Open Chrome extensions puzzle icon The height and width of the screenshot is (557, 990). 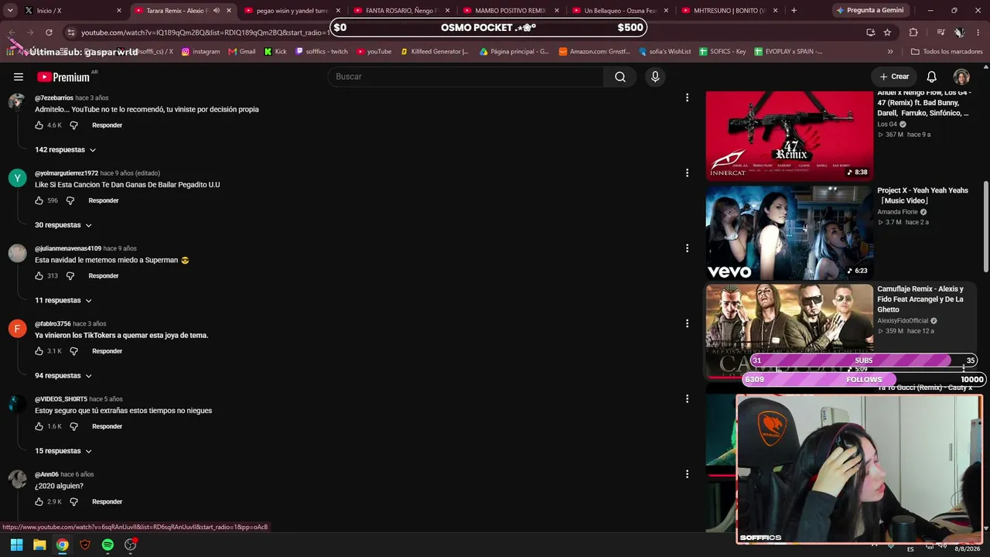[913, 32]
